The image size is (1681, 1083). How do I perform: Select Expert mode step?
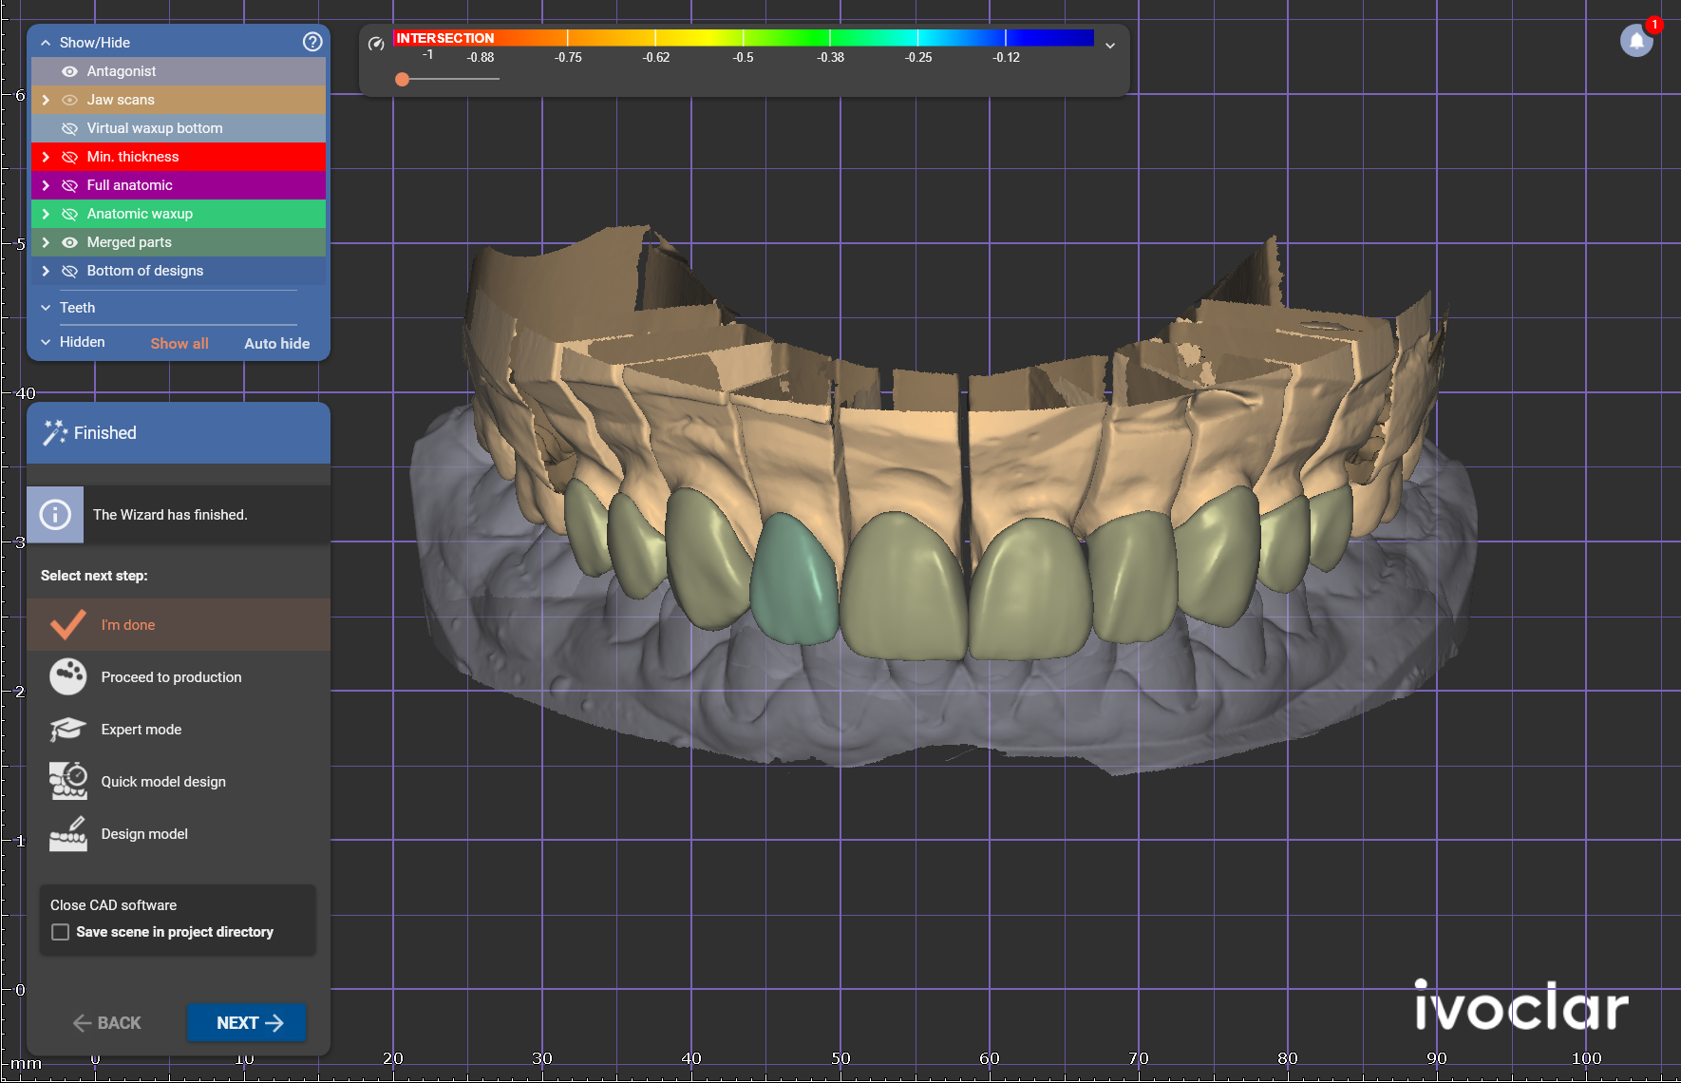179,730
